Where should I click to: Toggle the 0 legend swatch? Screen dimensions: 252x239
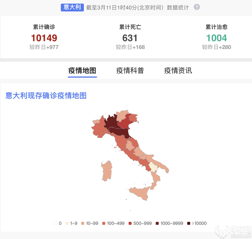click(x=55, y=223)
